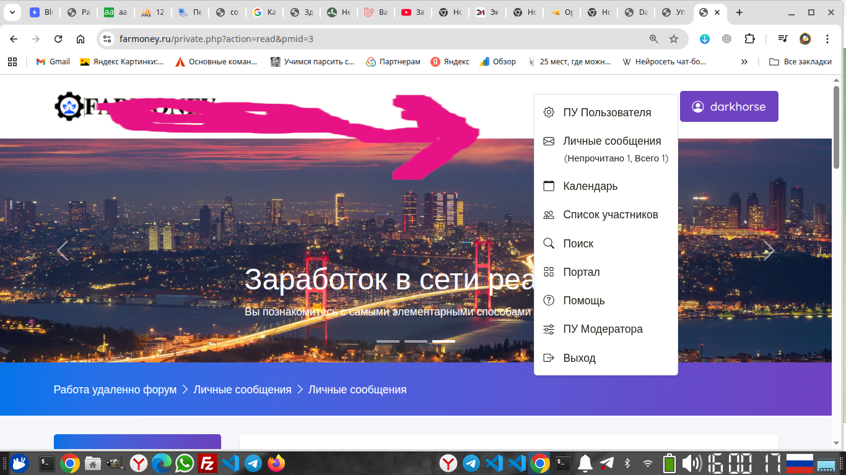Click the question mark icon for Помощь
The image size is (846, 475).
click(549, 301)
